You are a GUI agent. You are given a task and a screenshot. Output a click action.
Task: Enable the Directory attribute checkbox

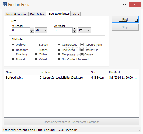(x=13, y=54)
